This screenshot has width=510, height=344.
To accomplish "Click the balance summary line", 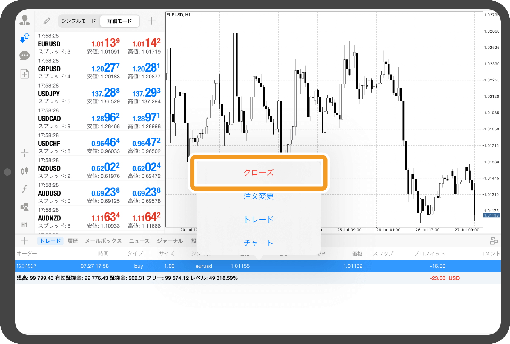I will coord(127,278).
